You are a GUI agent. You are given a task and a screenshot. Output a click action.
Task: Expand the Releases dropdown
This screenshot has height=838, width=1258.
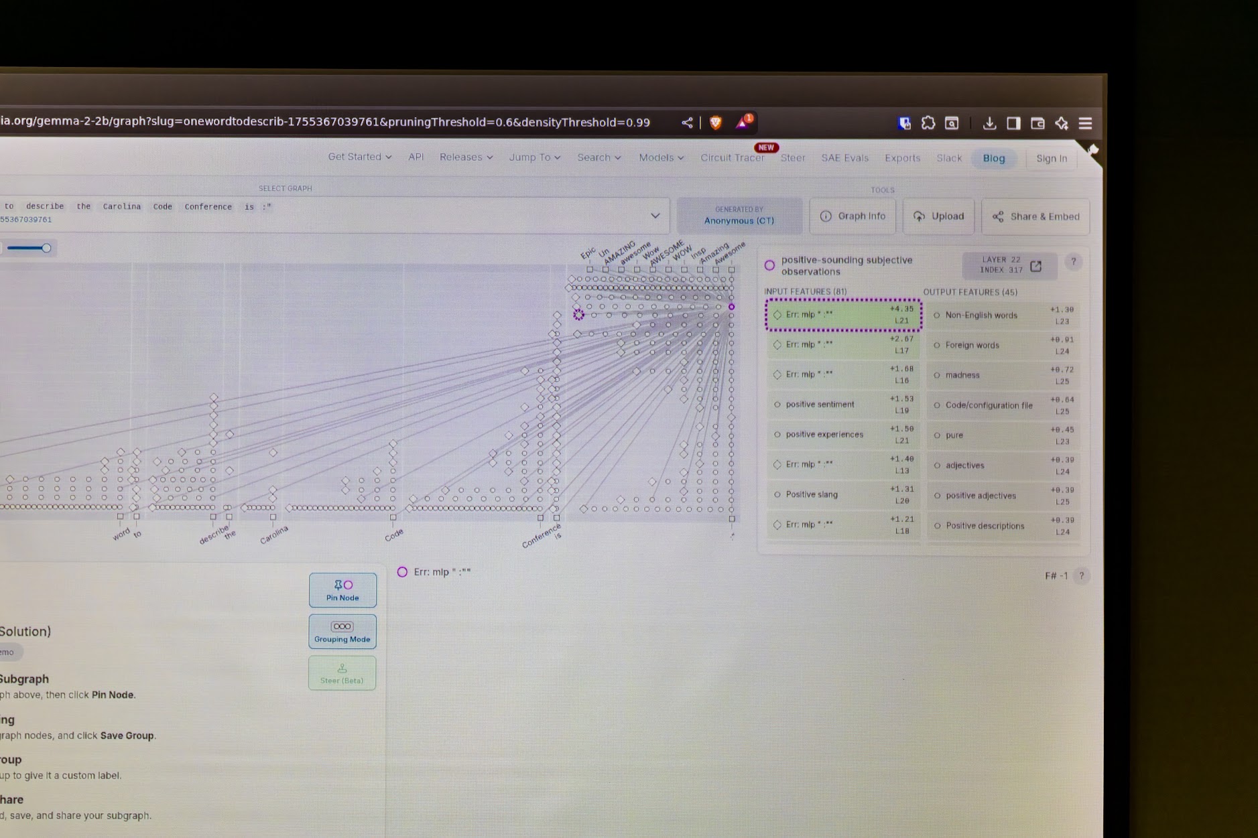click(466, 157)
